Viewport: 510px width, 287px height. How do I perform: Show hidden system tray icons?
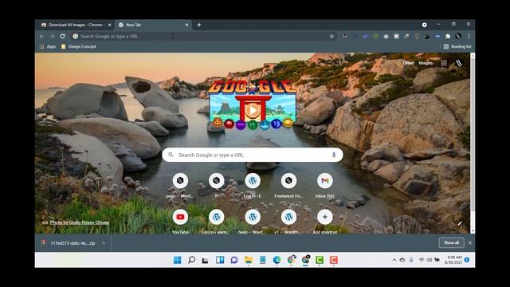(x=394, y=260)
